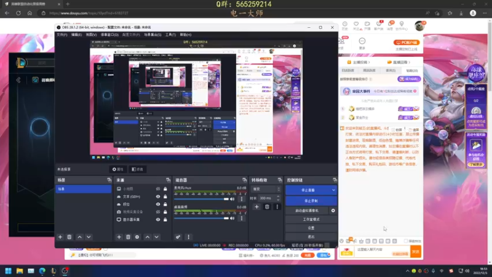492x277 pixels.
Task: Undock the Sources panel float icon
Action: [x=168, y=180]
